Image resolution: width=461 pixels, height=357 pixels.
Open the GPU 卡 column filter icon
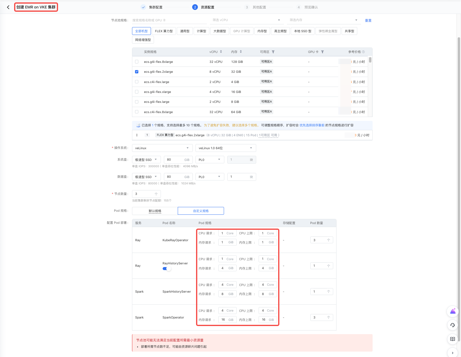[x=322, y=52]
